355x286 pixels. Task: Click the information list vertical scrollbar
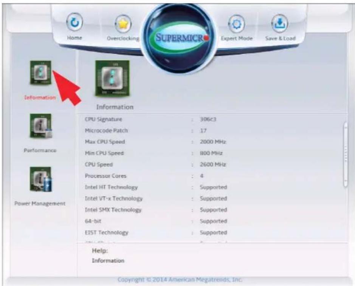[x=346, y=155]
